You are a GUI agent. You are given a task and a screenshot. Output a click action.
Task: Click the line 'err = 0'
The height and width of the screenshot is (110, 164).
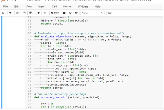[x=47, y=104]
